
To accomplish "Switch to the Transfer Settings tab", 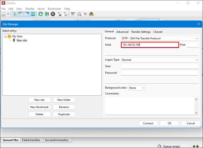I will 141,32.
